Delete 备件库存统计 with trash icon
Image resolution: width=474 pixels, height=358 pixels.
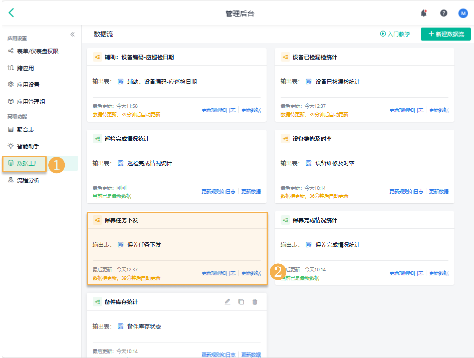tap(255, 302)
